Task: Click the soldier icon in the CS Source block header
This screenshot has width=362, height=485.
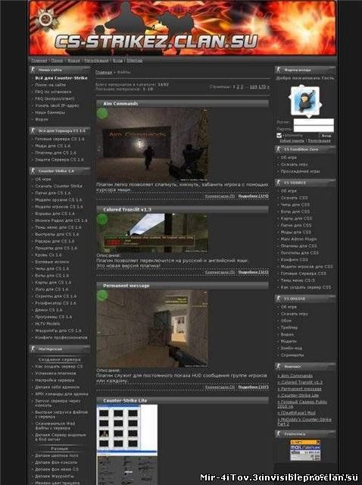Action: [x=279, y=183]
